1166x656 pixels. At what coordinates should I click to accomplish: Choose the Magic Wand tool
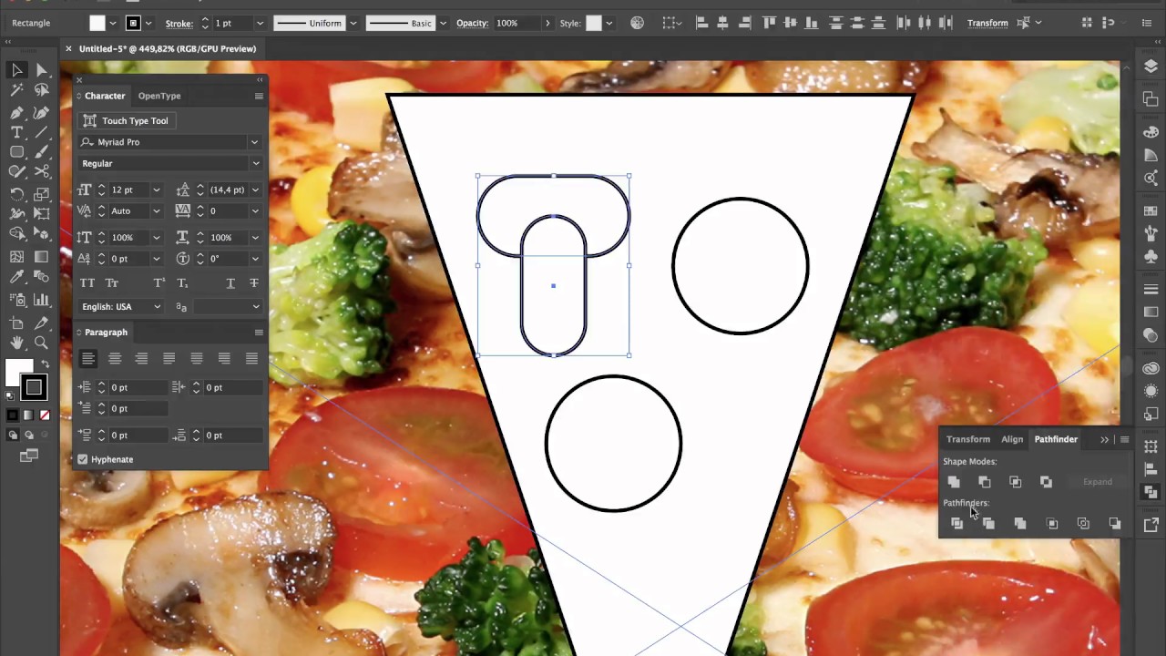(x=17, y=90)
